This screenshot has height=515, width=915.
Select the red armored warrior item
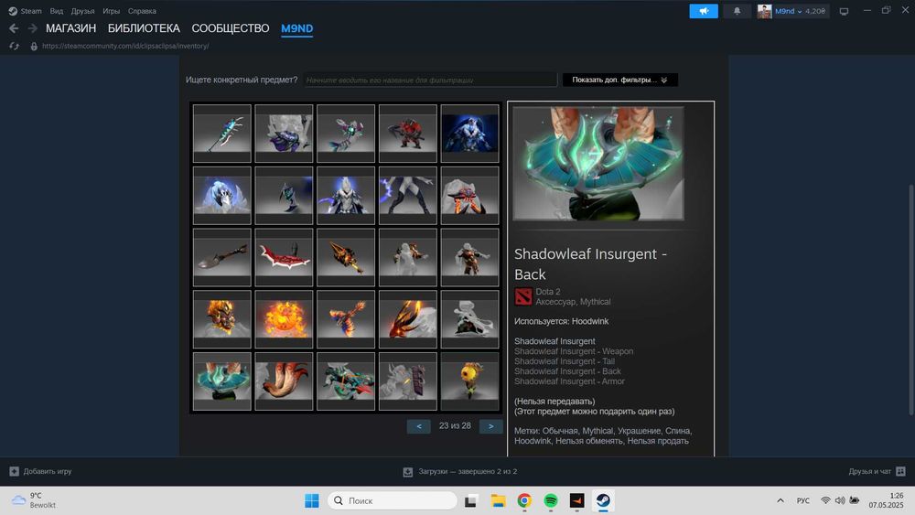(x=408, y=134)
